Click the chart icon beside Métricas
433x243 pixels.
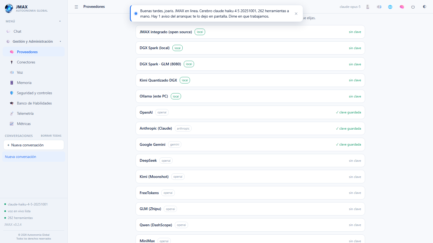tap(12, 124)
